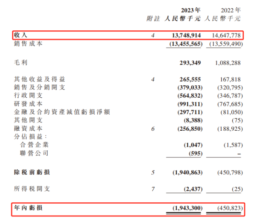Click other income value 167,818
The image size is (257, 222).
(x=230, y=79)
